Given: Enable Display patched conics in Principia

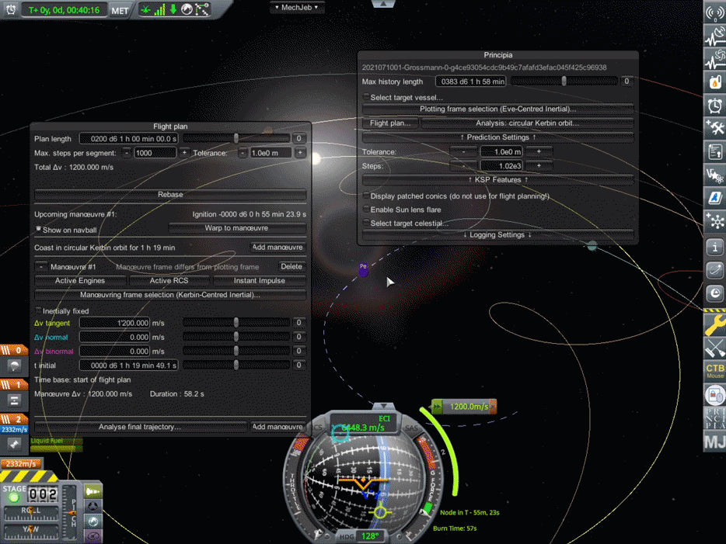Looking at the screenshot, I should pos(365,196).
